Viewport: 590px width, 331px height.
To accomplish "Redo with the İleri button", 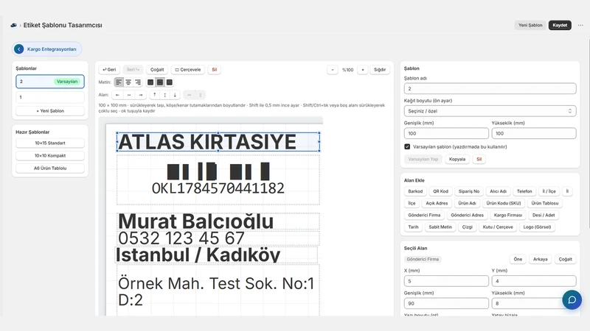I will 133,70.
